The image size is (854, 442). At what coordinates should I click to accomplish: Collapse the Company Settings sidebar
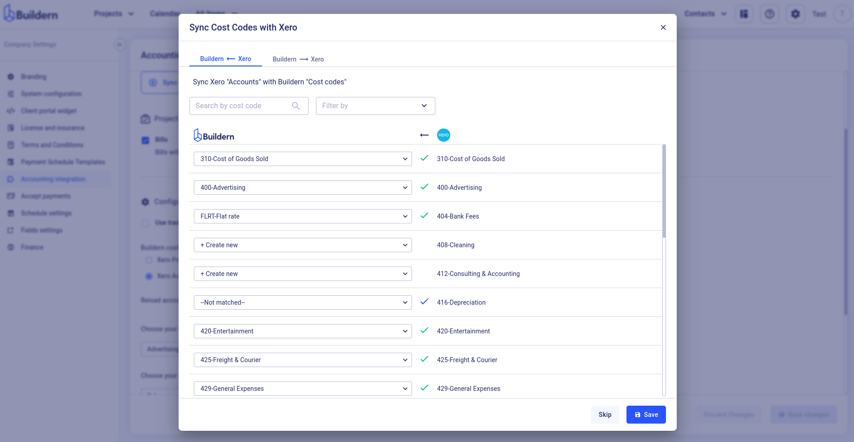(119, 44)
